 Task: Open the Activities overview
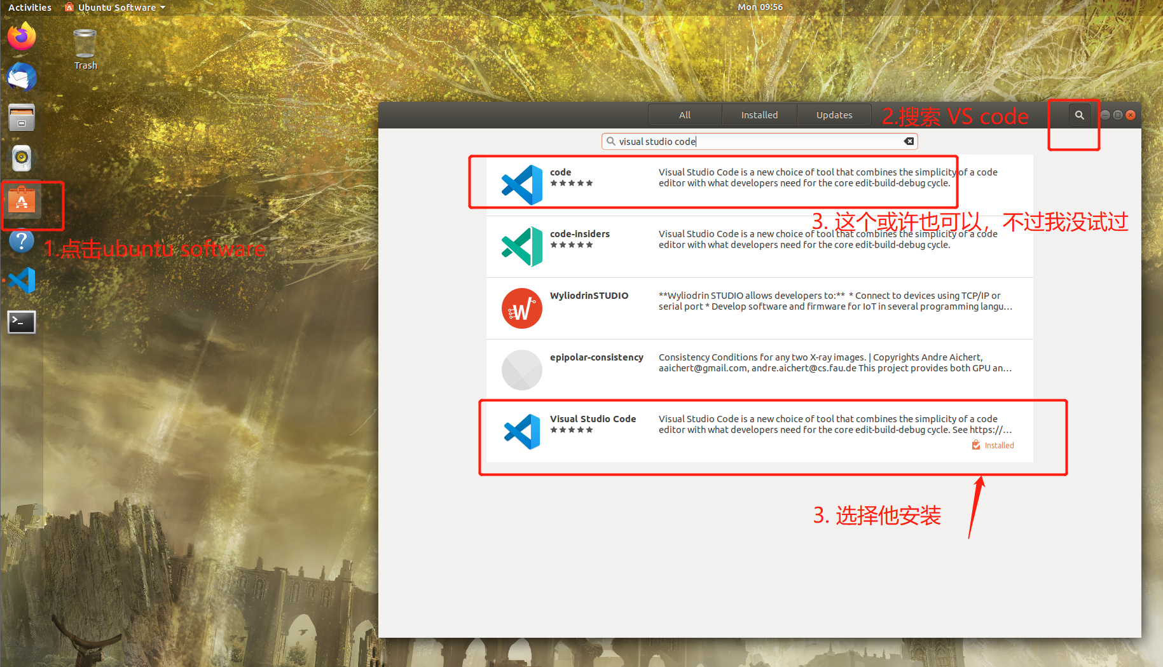coord(30,8)
